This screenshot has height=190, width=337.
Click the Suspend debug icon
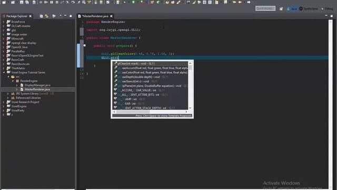pos(52,2)
